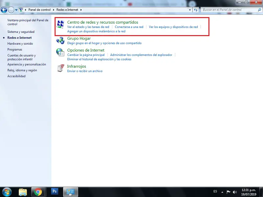
Task: Select Apariencia y personalización in sidebar
Action: tap(27, 64)
